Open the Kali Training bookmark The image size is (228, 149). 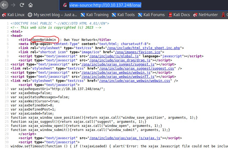pyautogui.click(x=95, y=15)
